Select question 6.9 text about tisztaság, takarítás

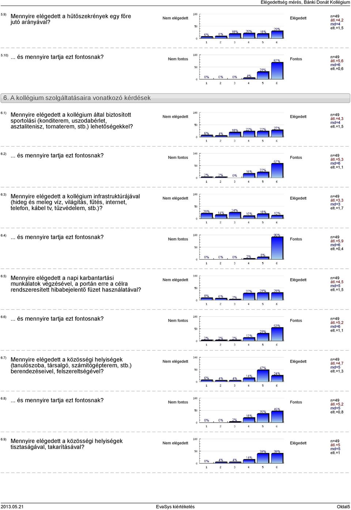coord(67,444)
